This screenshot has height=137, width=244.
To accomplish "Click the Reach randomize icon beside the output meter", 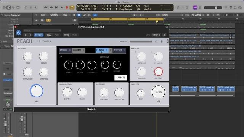I will 156,41.
